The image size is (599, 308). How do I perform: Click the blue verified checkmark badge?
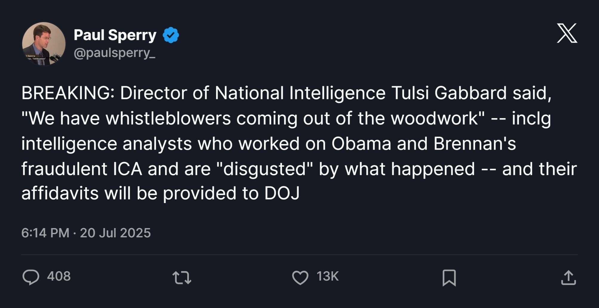click(171, 35)
